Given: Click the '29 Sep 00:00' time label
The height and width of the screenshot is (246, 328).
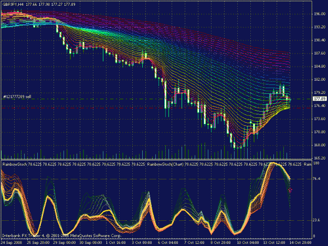Looking at the screenshot, I should tap(65, 243).
